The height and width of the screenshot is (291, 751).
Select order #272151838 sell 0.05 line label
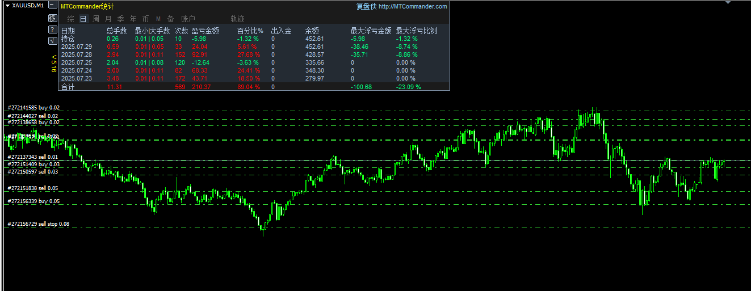[x=32, y=188]
